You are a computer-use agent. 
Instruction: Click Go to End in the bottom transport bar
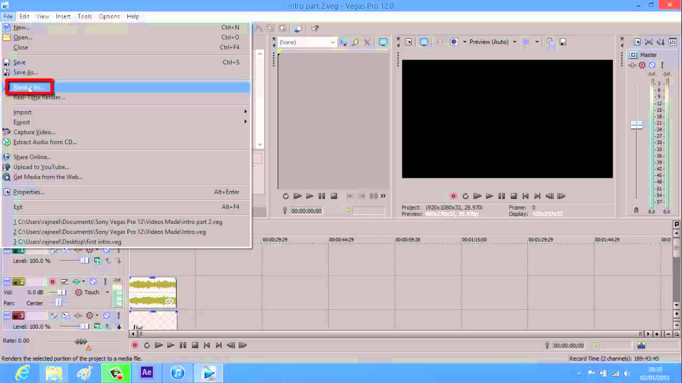(x=218, y=345)
